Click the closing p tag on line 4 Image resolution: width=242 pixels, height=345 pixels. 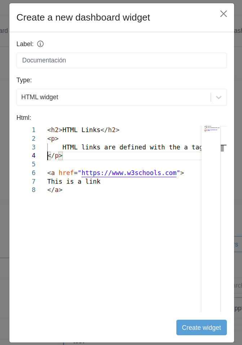[55, 156]
